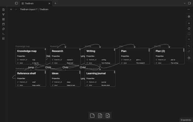Open graph view from ribbon
The height and width of the screenshot is (122, 193).
(3, 14)
